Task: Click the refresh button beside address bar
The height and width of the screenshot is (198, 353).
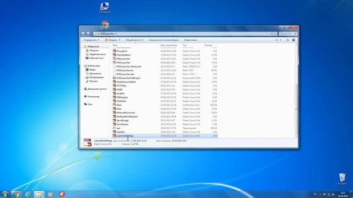Action: [275, 34]
